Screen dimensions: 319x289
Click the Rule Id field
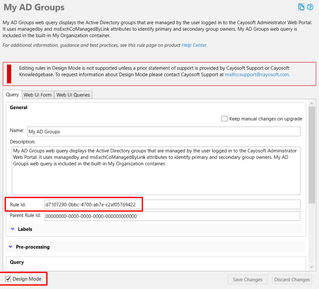point(172,204)
